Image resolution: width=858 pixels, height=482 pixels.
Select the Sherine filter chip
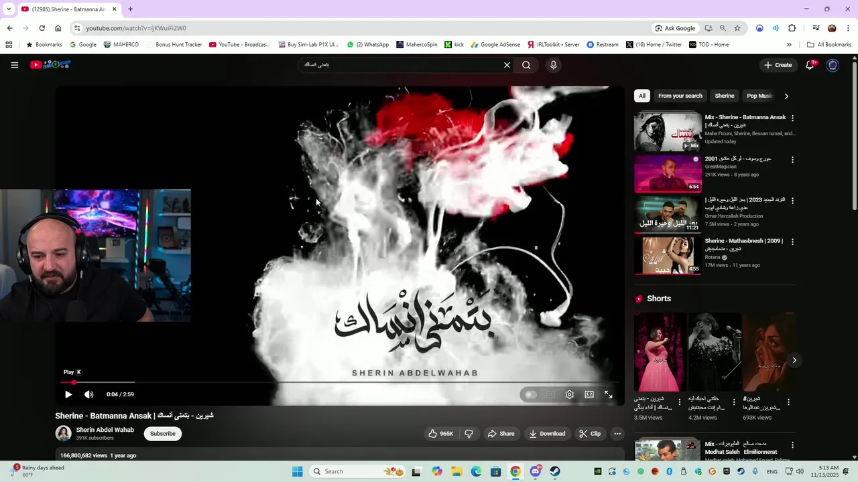click(725, 96)
